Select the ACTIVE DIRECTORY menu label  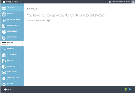coord(13,78)
